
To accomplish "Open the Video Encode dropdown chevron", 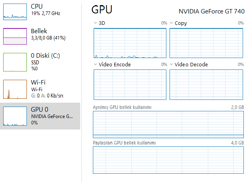I will coord(95,64).
